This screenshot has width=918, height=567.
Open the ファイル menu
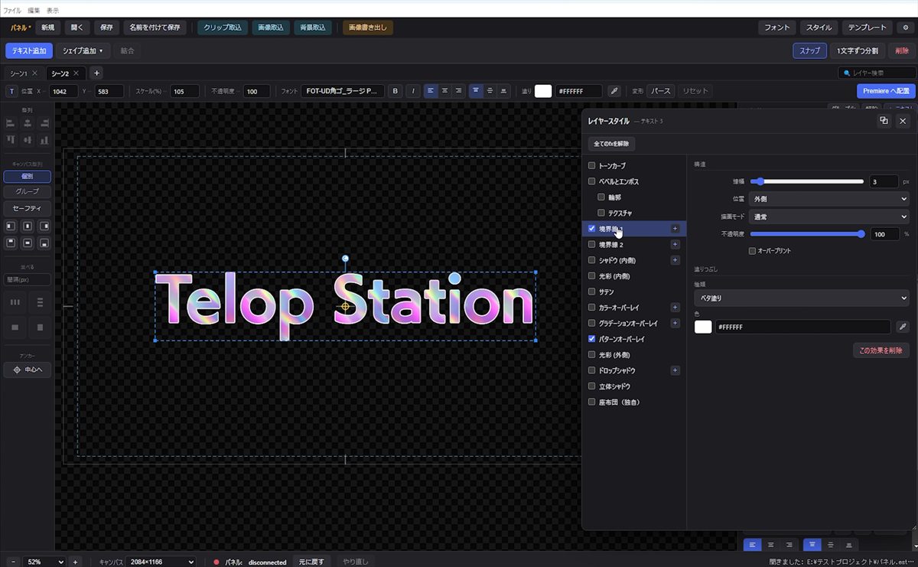click(12, 11)
